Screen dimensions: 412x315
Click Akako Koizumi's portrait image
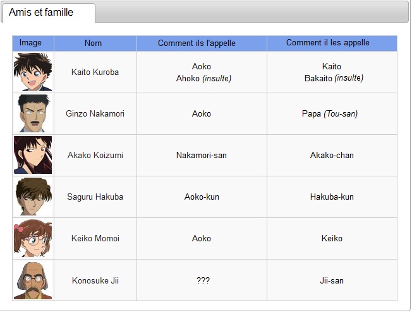(33, 155)
